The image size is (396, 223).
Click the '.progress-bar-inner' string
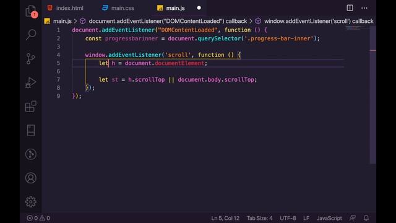278,38
